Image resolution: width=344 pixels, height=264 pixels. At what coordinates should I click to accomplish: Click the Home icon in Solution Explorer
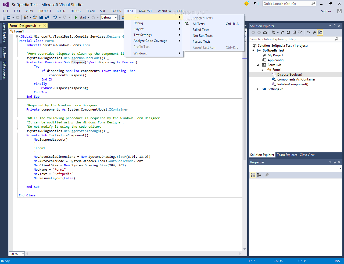[265, 32]
